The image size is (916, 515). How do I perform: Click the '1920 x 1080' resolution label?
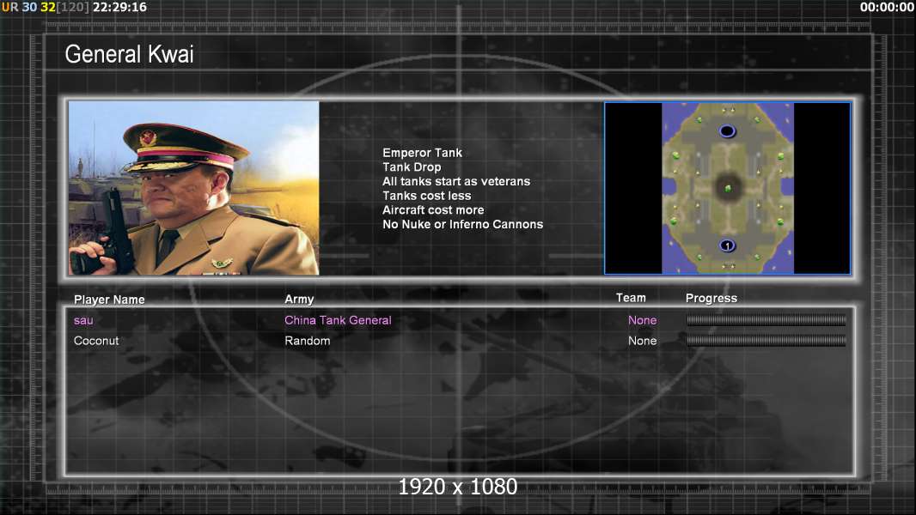coord(457,487)
